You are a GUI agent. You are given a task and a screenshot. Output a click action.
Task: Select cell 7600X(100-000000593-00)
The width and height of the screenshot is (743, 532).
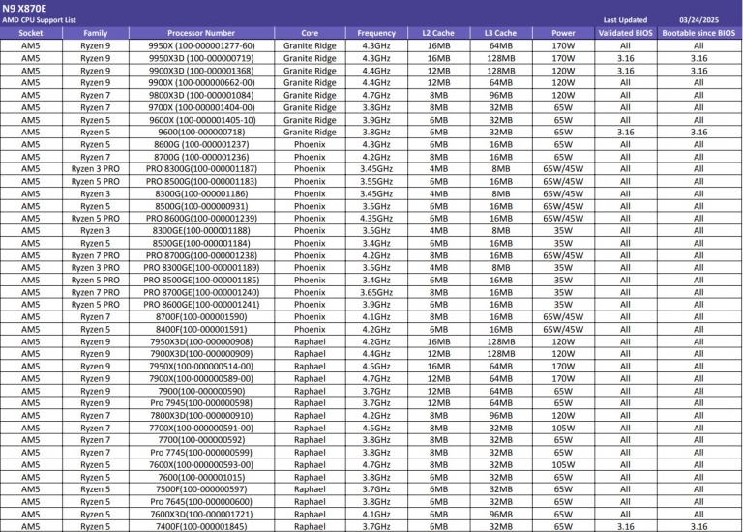201,464
